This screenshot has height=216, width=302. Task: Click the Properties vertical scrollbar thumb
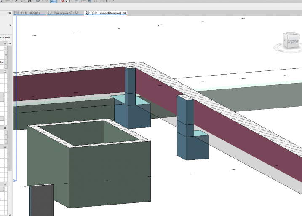click(10, 108)
